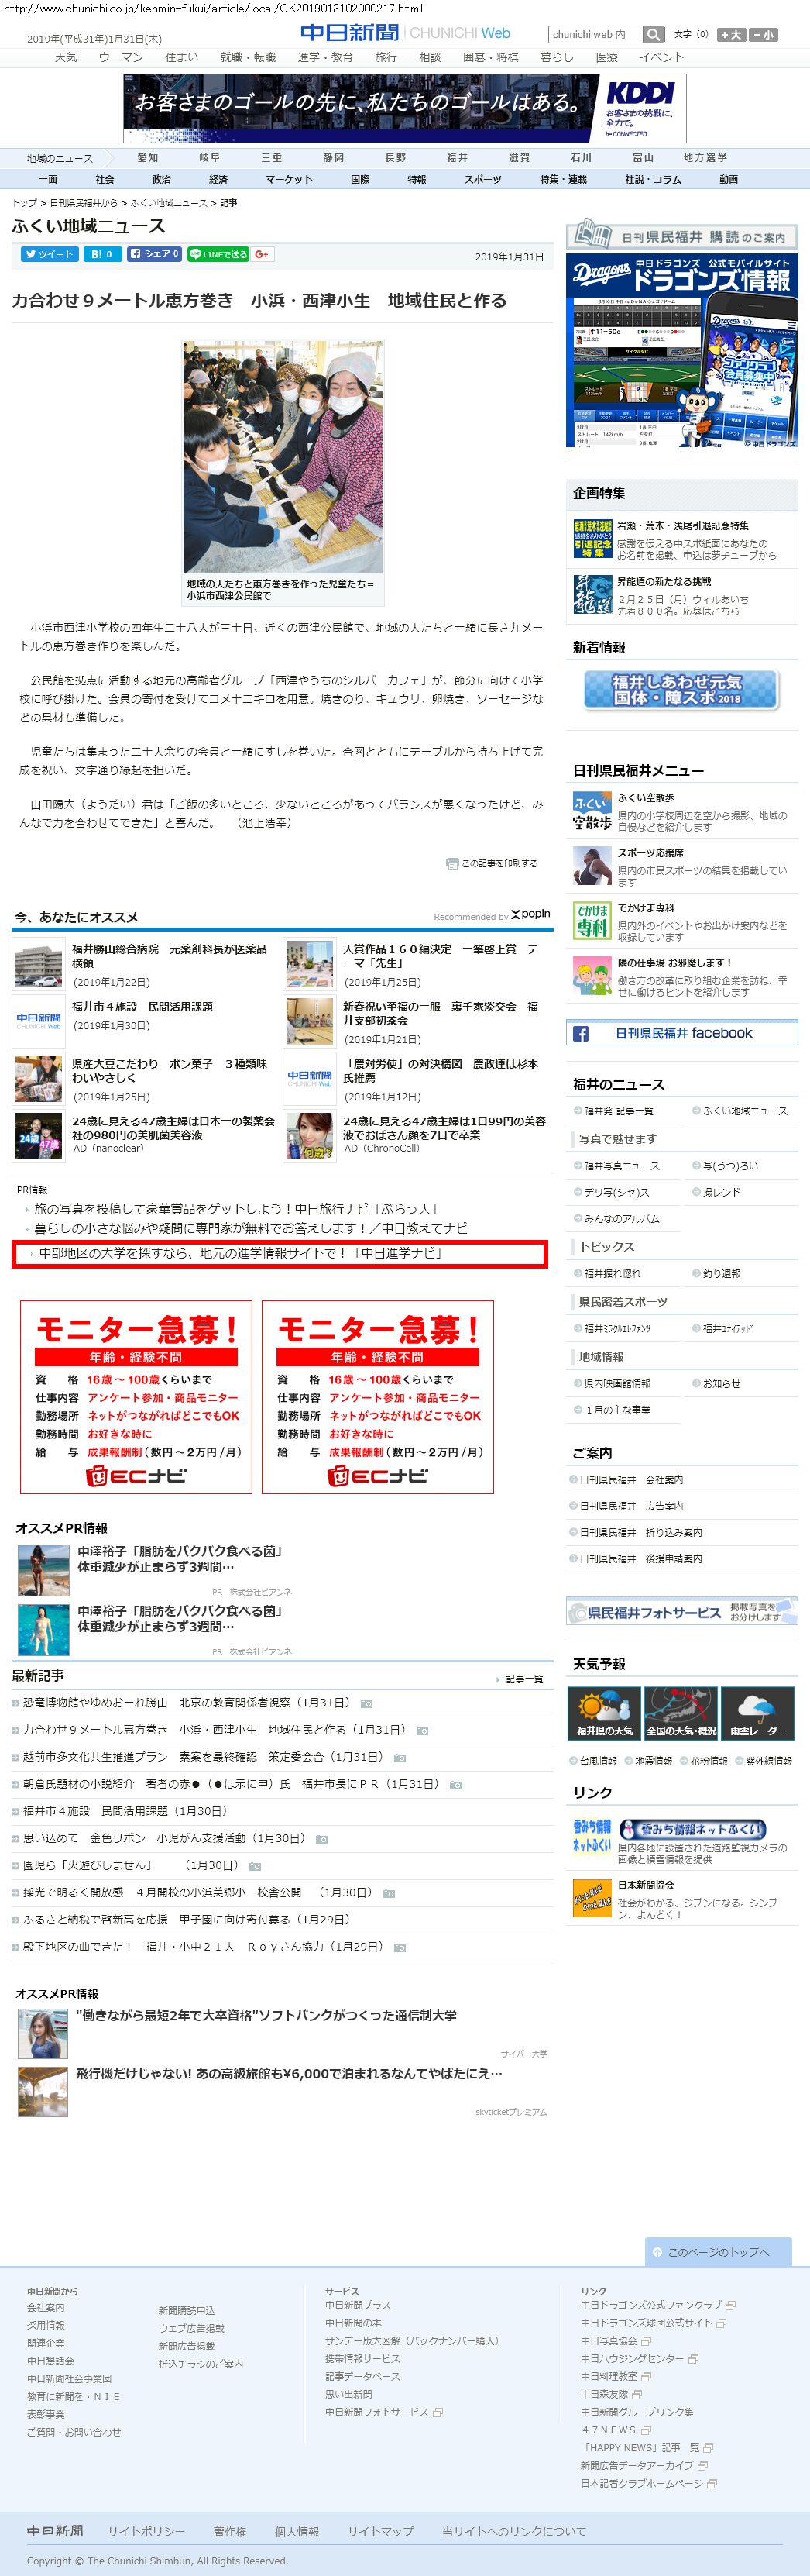810x2576 pixels.
Task: Open 釣り速報 sidebar link
Action: pyautogui.click(x=721, y=1274)
